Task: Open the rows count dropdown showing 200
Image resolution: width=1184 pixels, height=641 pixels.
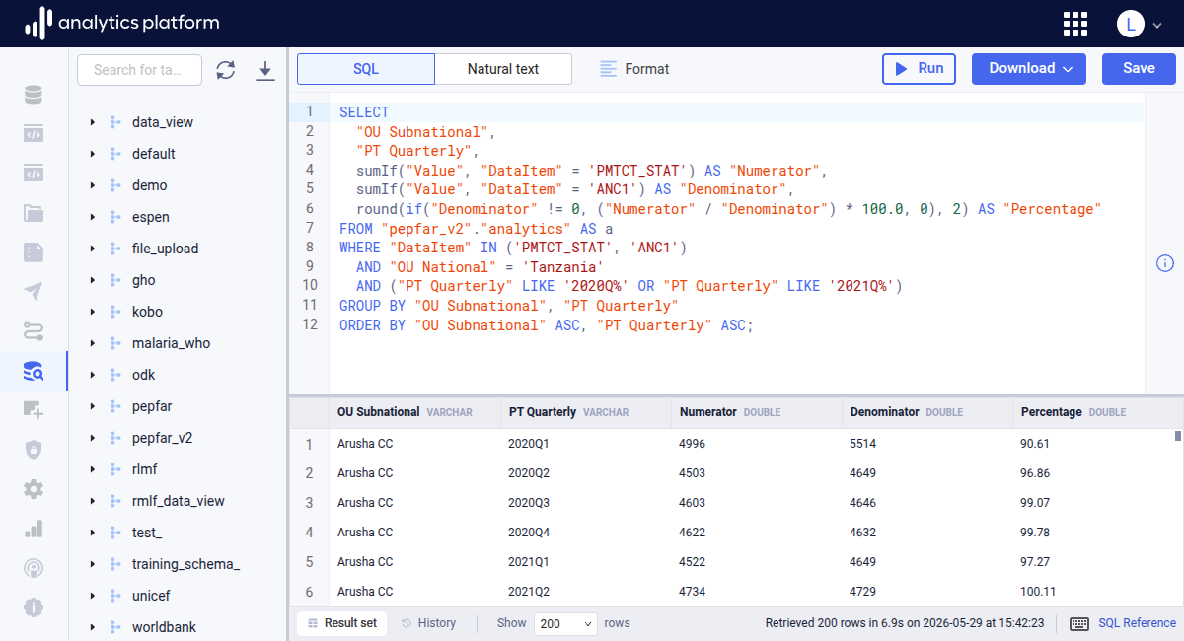Action: coord(565,623)
